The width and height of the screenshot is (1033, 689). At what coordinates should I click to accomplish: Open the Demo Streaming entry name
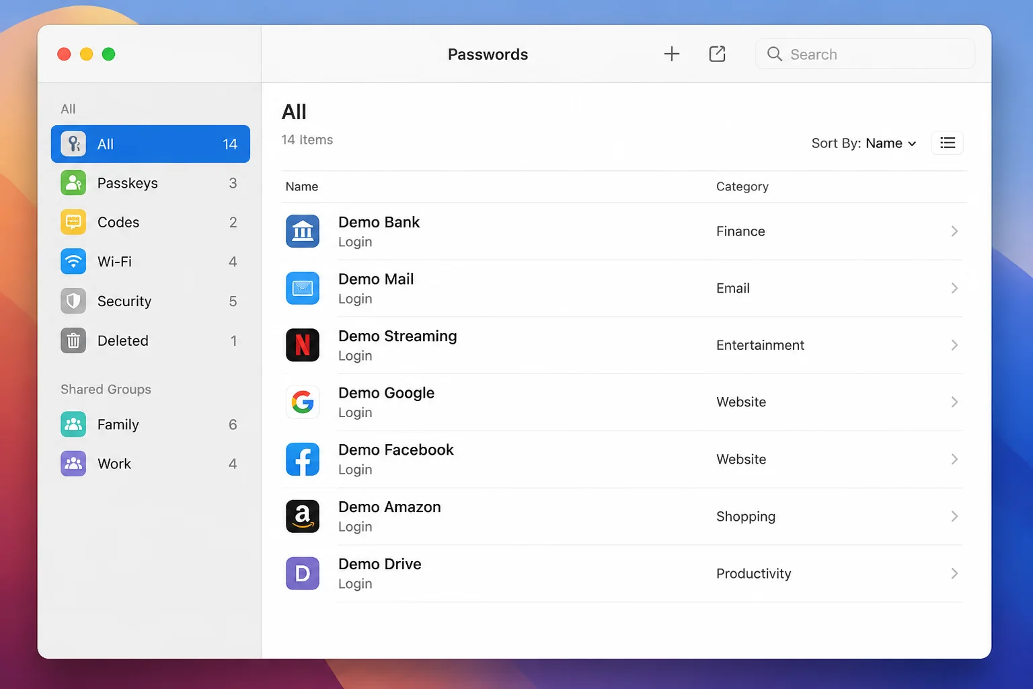click(x=397, y=336)
